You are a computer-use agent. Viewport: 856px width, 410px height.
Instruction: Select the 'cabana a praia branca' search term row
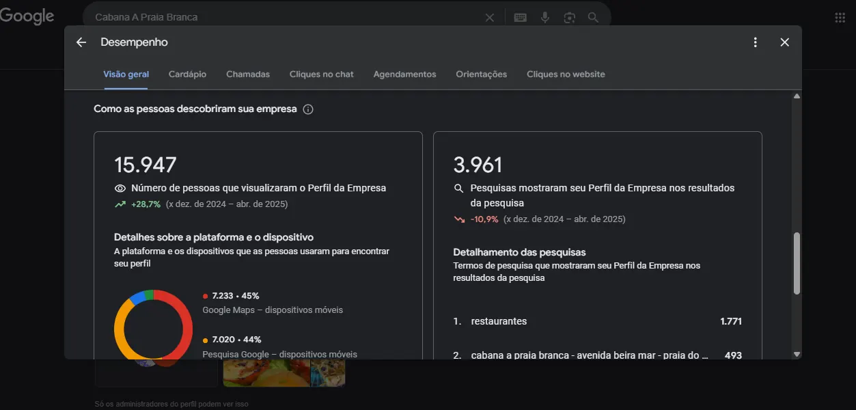(597, 355)
